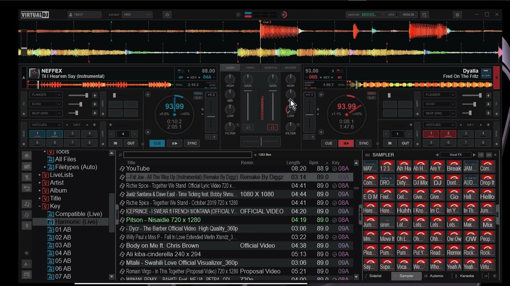
Task: Click the Hello sampler pad
Action: pyautogui.click(x=487, y=194)
